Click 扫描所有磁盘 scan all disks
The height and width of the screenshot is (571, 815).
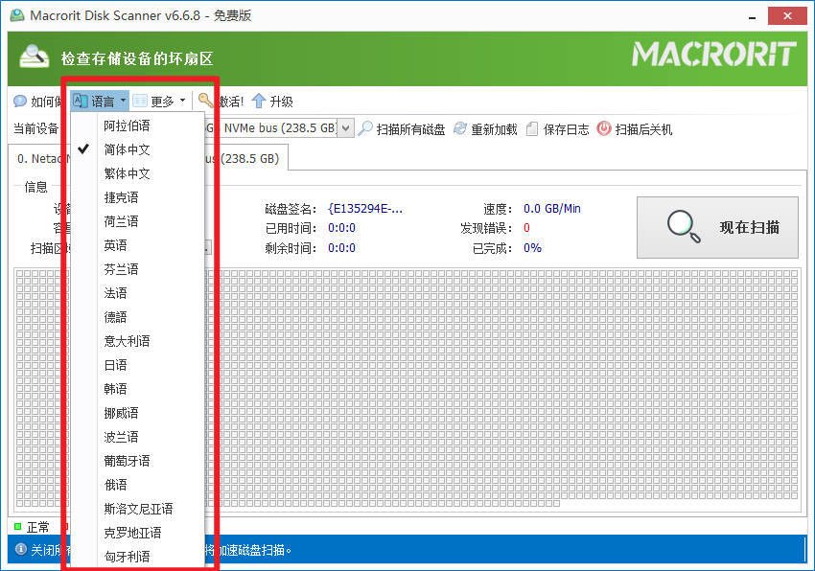point(410,129)
